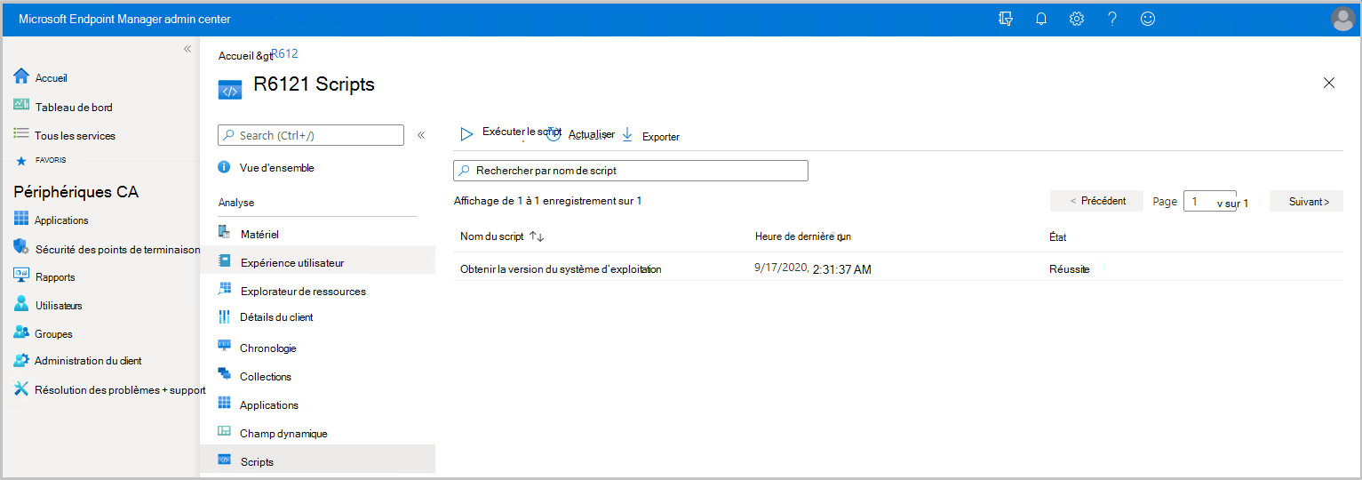Click the Accueil breadcrumb link
Image resolution: width=1362 pixels, height=480 pixels.
coord(235,55)
